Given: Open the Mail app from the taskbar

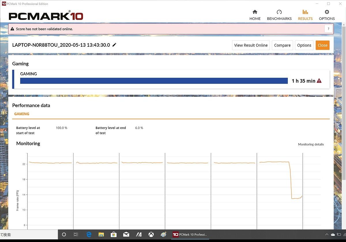Looking at the screenshot, I should tap(126, 235).
